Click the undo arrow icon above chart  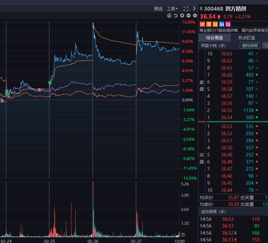pyautogui.click(x=176, y=15)
